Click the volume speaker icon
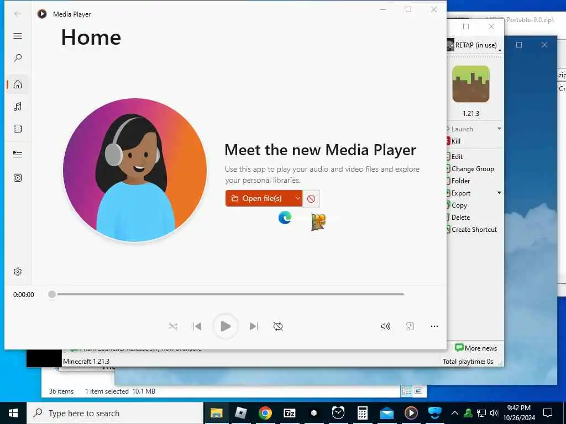 pyautogui.click(x=385, y=327)
